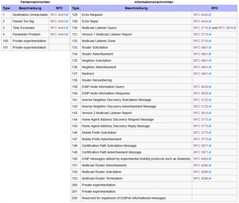Open RFC 4861 link for Router Solicitation
The image size is (239, 203).
(202, 47)
